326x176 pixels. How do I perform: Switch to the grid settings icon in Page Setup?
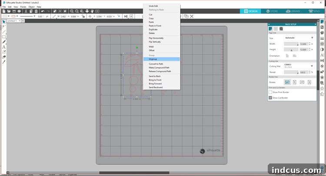pyautogui.click(x=276, y=29)
